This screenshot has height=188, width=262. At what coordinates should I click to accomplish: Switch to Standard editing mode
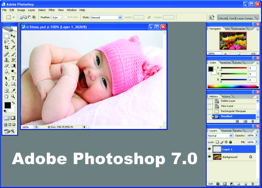point(6,118)
